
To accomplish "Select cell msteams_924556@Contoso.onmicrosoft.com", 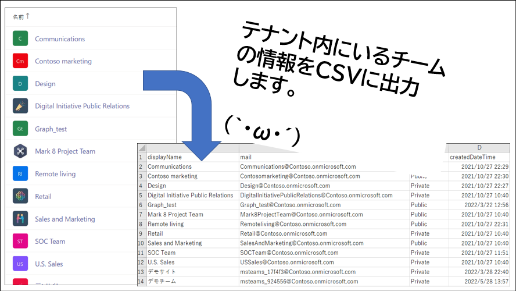I will coord(324,282).
